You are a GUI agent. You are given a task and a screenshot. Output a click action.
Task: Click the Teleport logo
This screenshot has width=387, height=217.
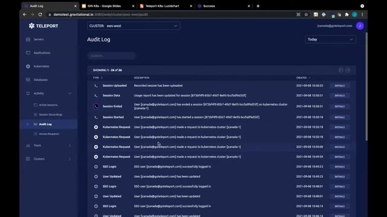44,26
